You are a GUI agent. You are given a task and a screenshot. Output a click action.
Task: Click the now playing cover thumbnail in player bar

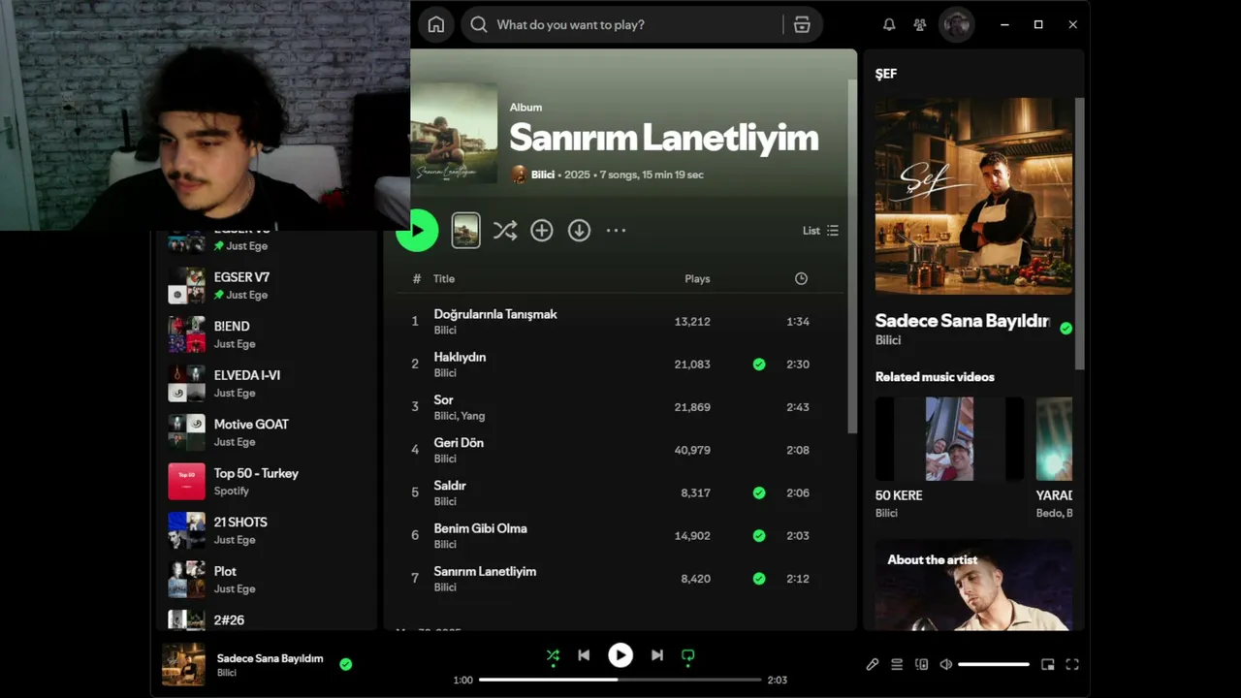coord(183,664)
